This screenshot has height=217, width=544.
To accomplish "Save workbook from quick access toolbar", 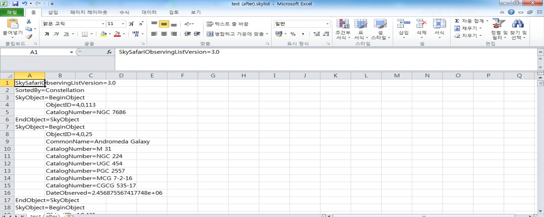I will point(15,4).
